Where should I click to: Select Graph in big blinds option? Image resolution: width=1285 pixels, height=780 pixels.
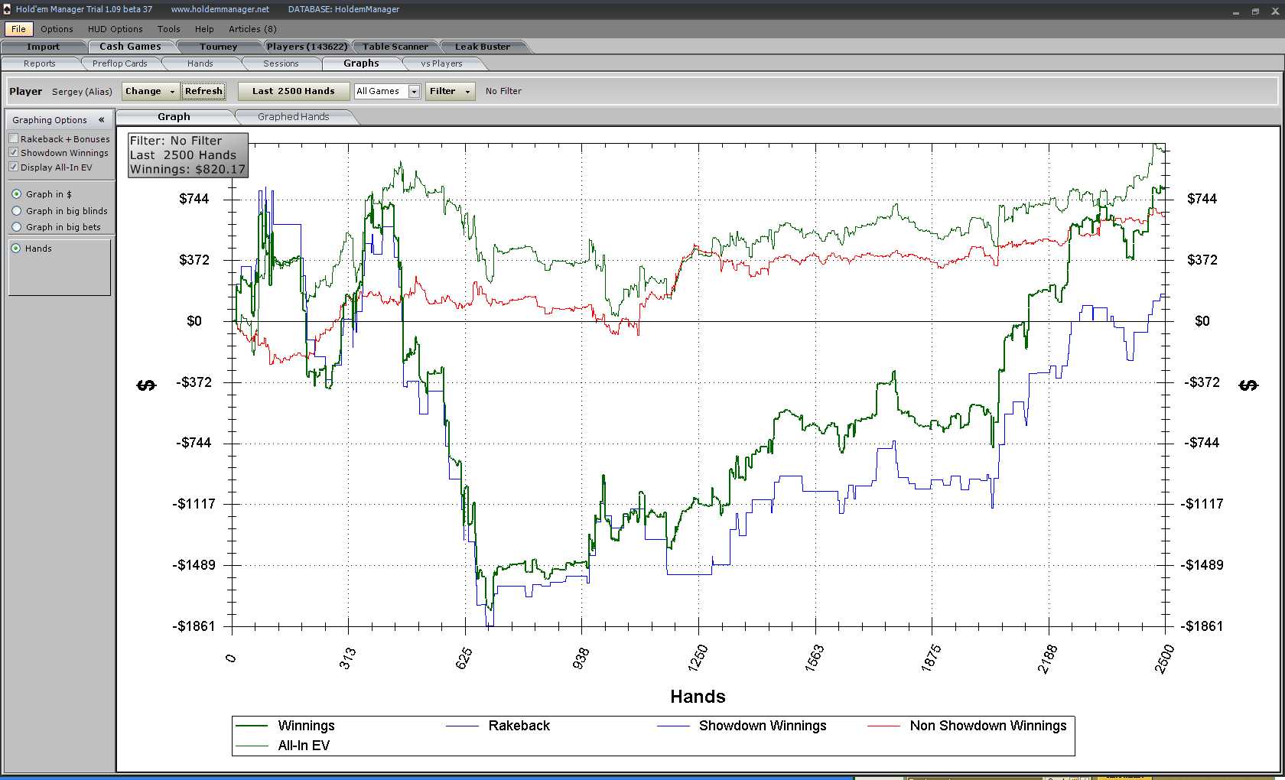pos(17,211)
